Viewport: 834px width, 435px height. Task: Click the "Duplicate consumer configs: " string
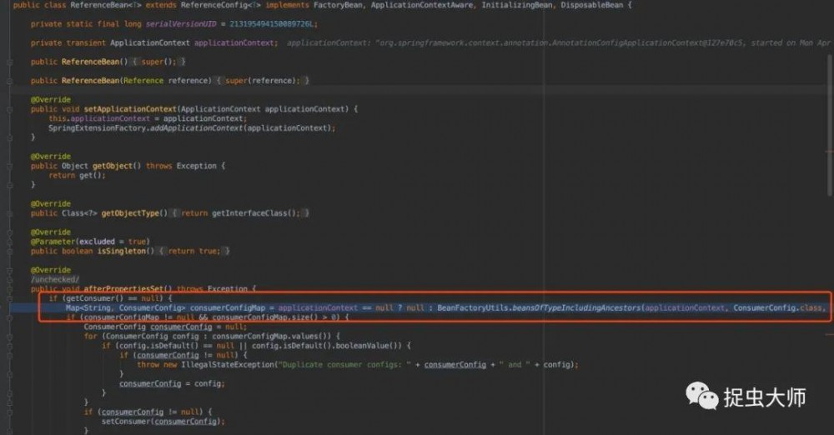(344, 365)
